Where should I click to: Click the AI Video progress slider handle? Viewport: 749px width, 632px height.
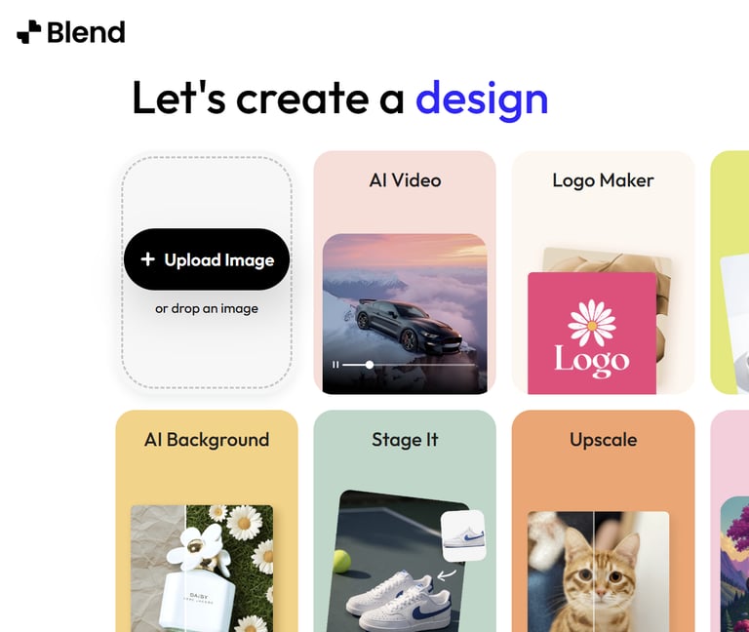coord(370,365)
